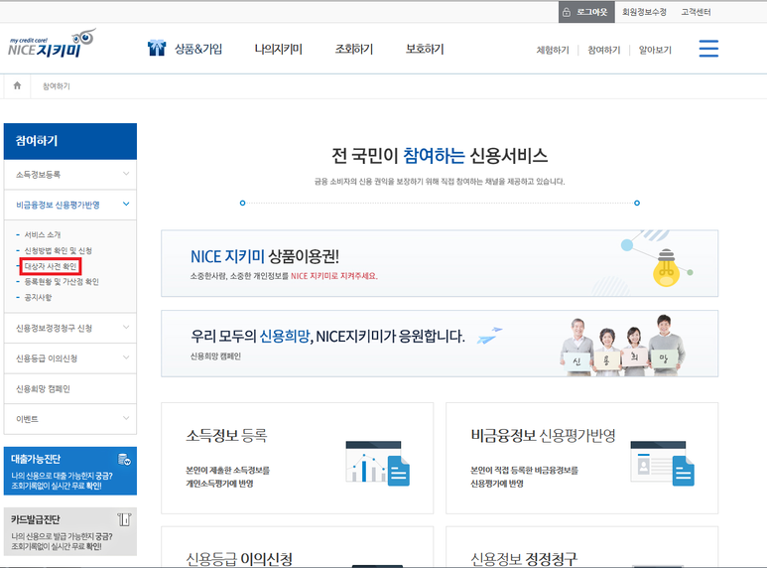Click the 소득정보 등록 chart icon
This screenshot has width=767, height=568.
pyautogui.click(x=378, y=463)
